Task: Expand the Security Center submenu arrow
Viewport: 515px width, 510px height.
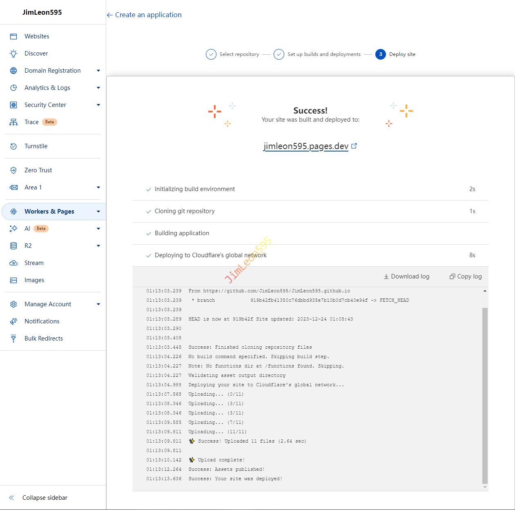Action: (98, 105)
